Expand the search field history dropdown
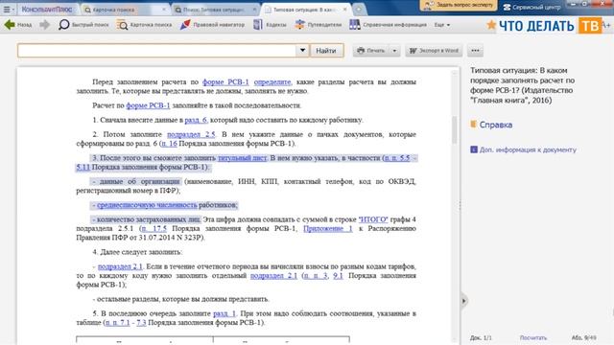Image resolution: width=614 pixels, height=345 pixels. [302, 51]
